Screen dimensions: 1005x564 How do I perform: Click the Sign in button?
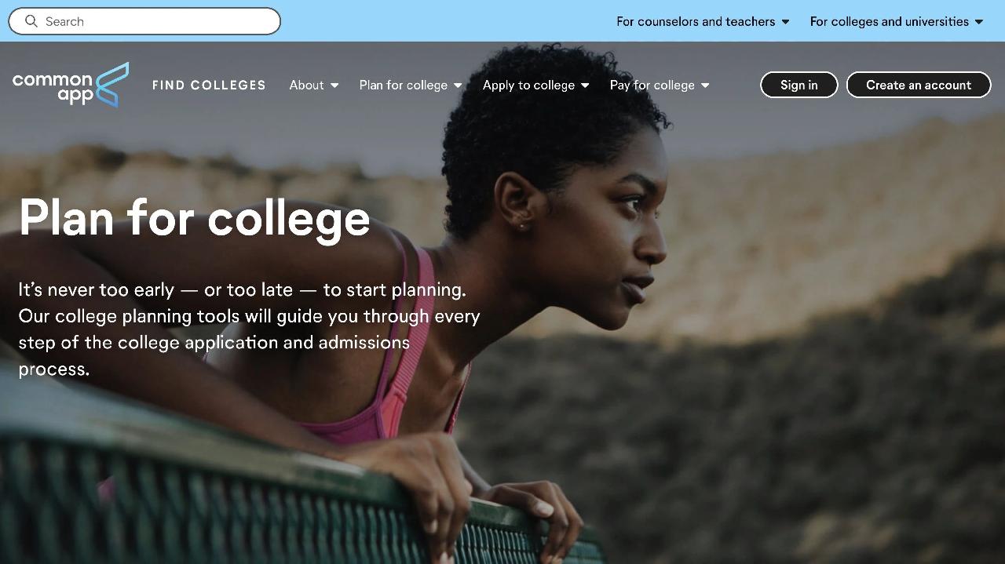[799, 85]
